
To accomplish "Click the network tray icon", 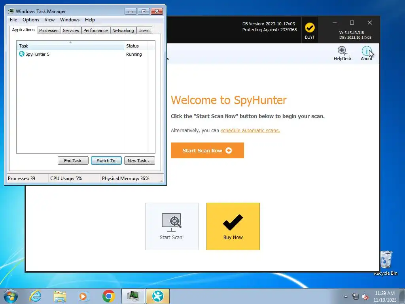I will (x=356, y=296).
